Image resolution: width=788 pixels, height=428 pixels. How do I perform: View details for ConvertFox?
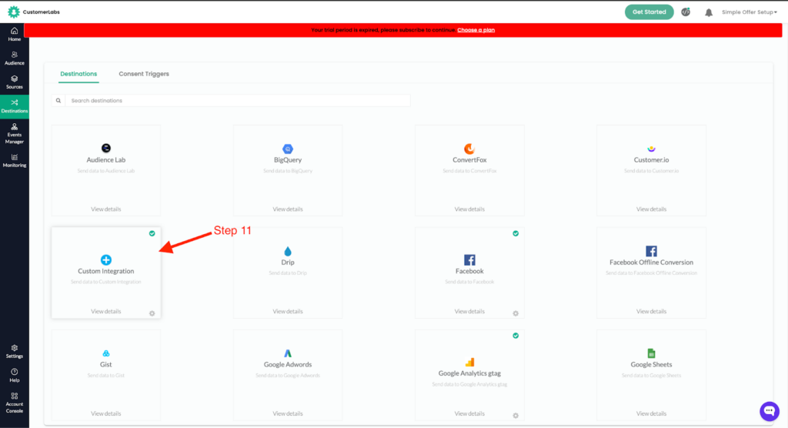tap(469, 209)
